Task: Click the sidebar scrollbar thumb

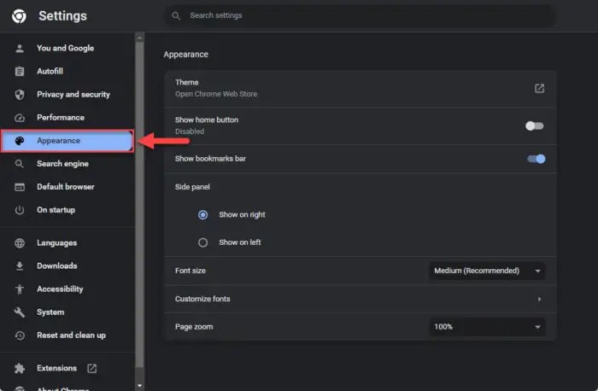Action: click(x=139, y=204)
